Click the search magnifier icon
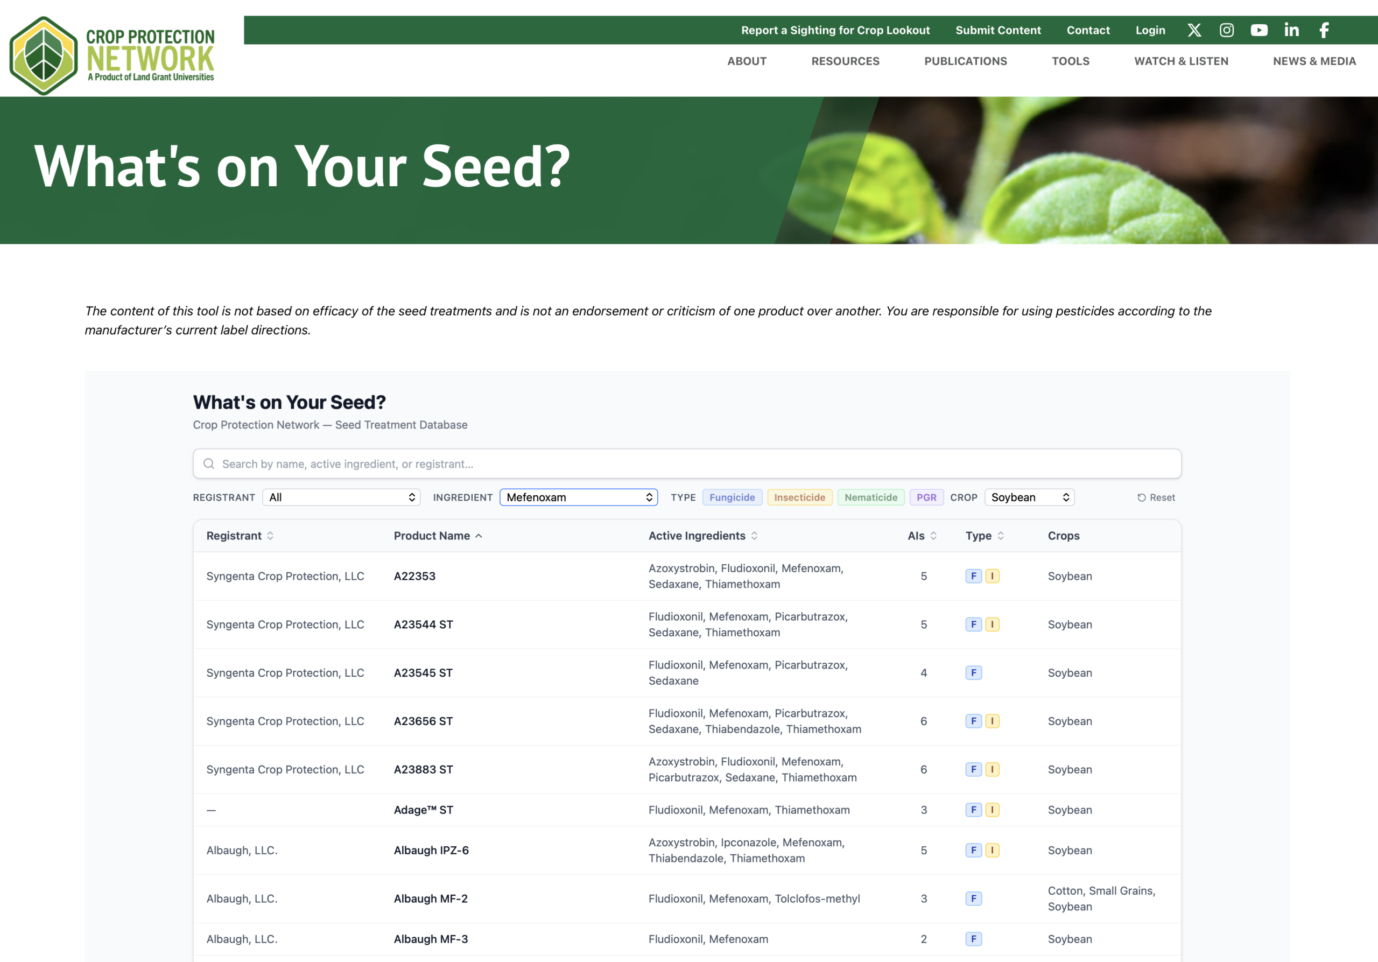The image size is (1378, 962). [208, 464]
